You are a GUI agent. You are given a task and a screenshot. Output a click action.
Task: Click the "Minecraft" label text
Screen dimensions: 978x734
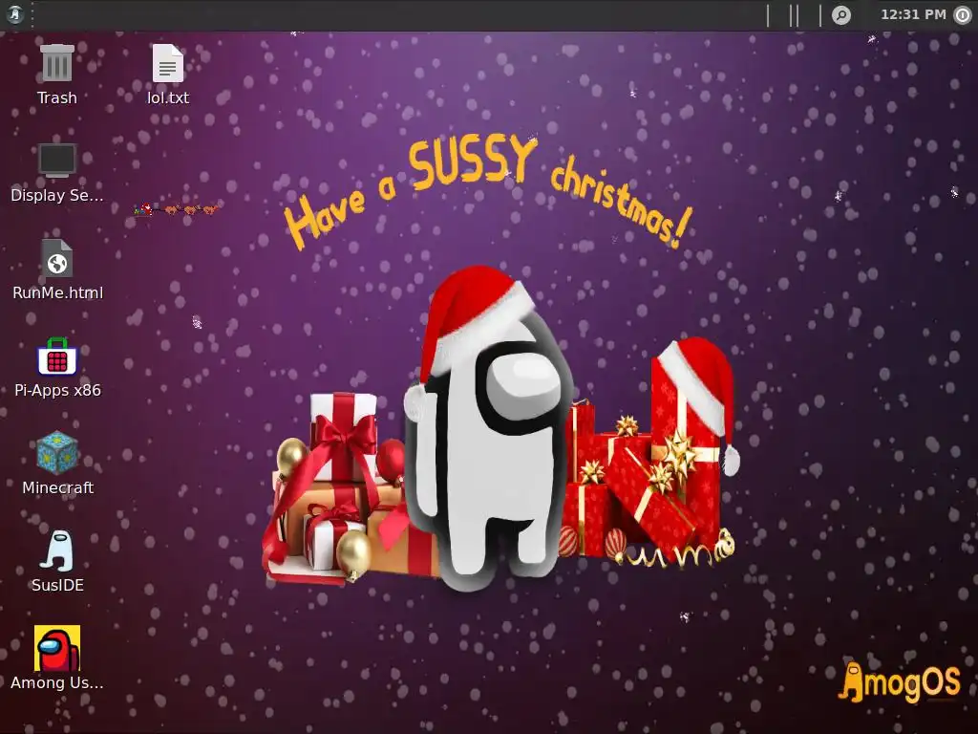57,487
